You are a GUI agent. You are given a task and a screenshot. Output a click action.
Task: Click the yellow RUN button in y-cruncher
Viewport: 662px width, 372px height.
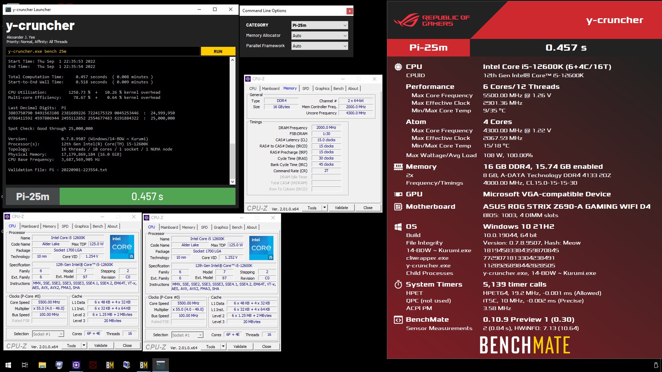click(218, 51)
